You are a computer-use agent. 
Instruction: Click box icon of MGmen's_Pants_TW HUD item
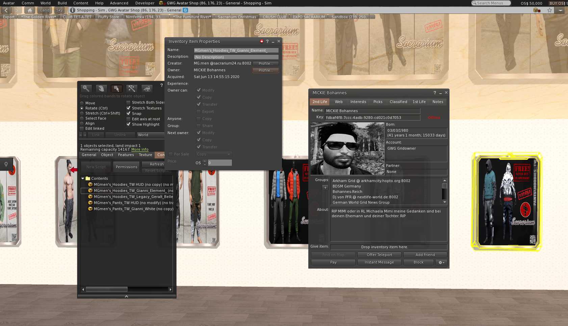(x=90, y=203)
